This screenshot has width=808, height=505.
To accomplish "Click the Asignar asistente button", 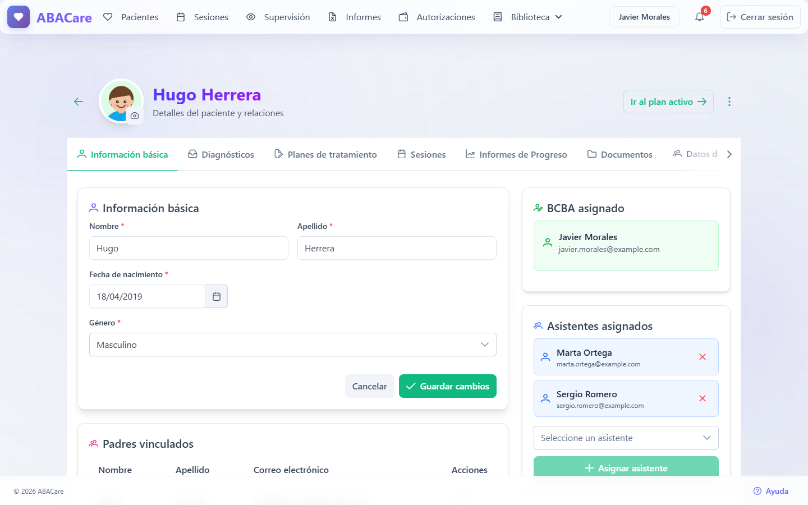I will (626, 467).
